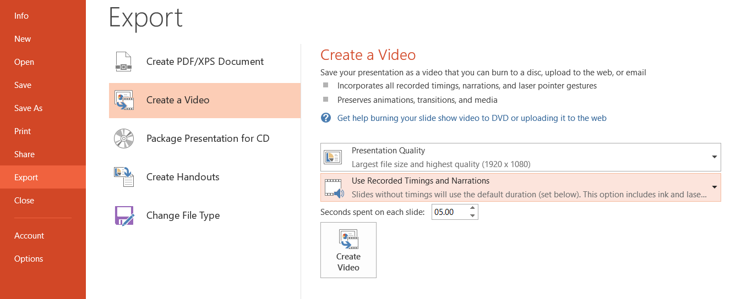Go to New in backstage menu
The image size is (752, 299).
pyautogui.click(x=43, y=39)
